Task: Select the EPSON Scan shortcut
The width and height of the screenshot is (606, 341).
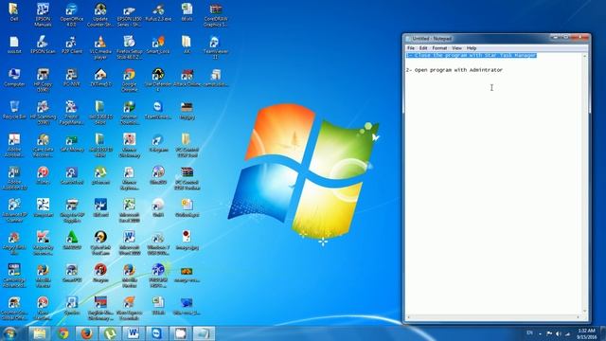Action: (x=43, y=45)
